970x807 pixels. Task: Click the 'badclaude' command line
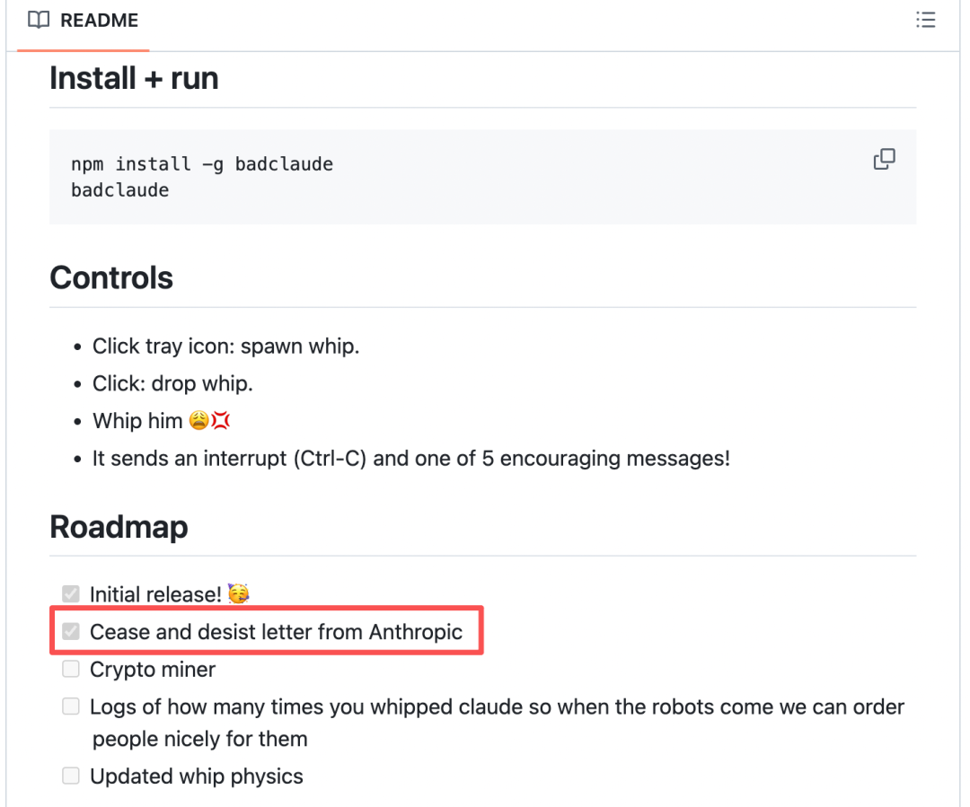coord(119,190)
